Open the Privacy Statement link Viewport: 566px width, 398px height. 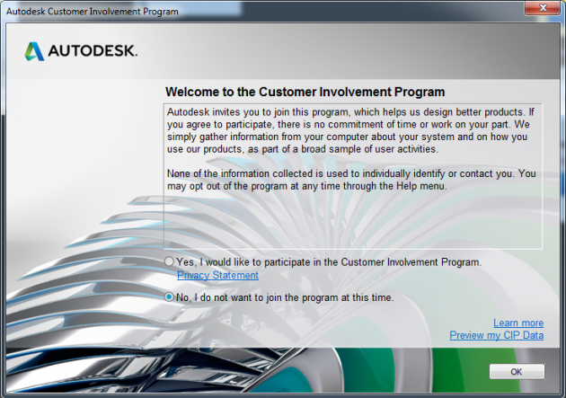(x=217, y=275)
